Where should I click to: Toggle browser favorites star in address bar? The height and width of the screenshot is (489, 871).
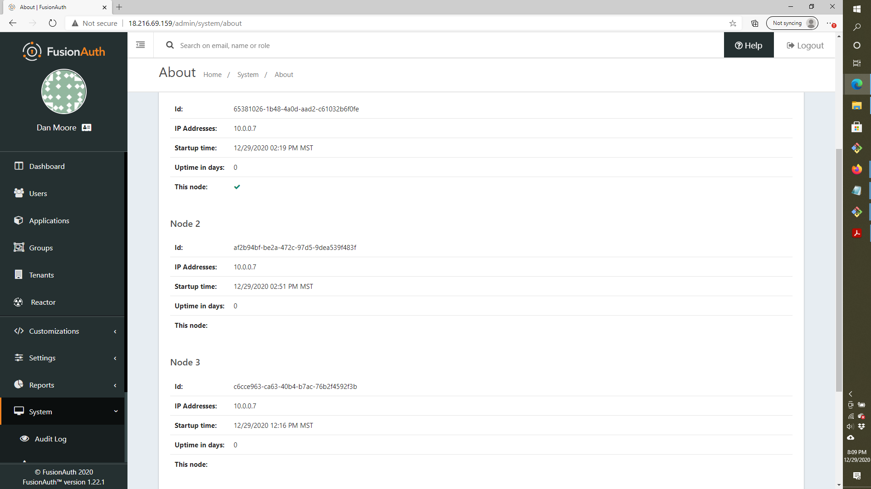click(x=733, y=23)
